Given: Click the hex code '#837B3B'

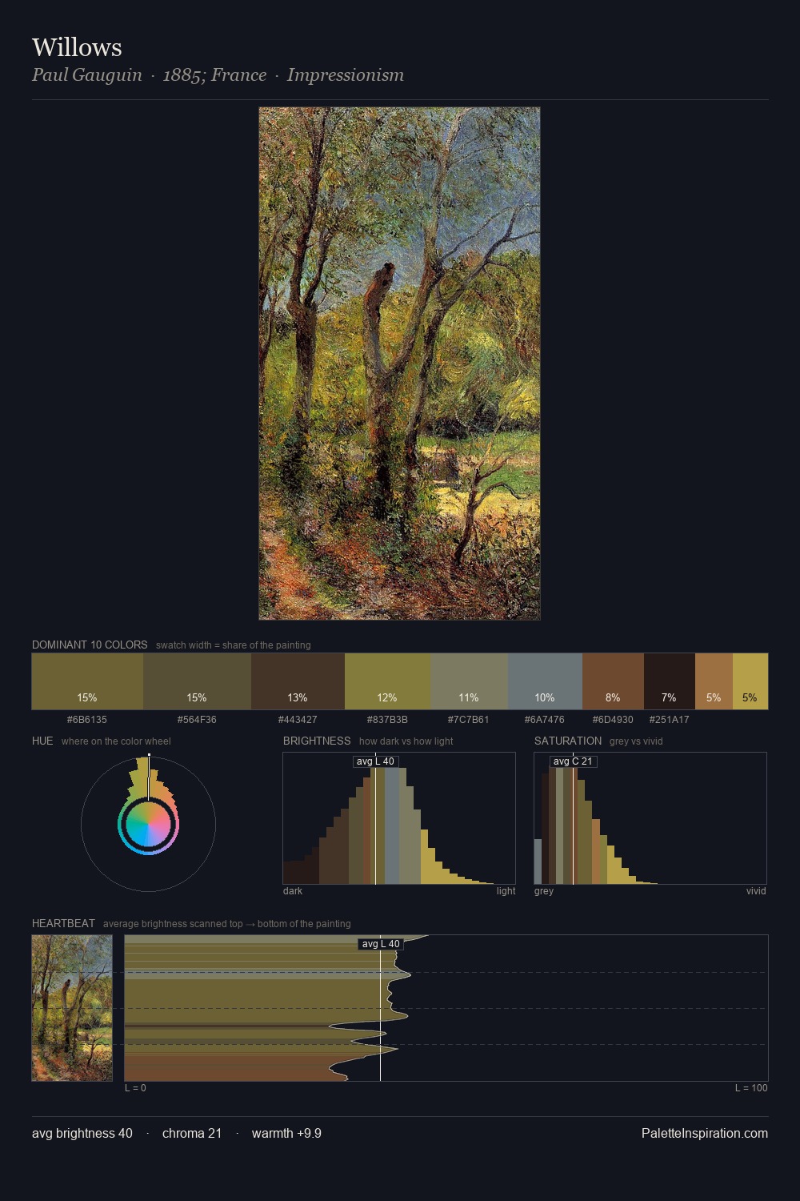Looking at the screenshot, I should click(387, 720).
